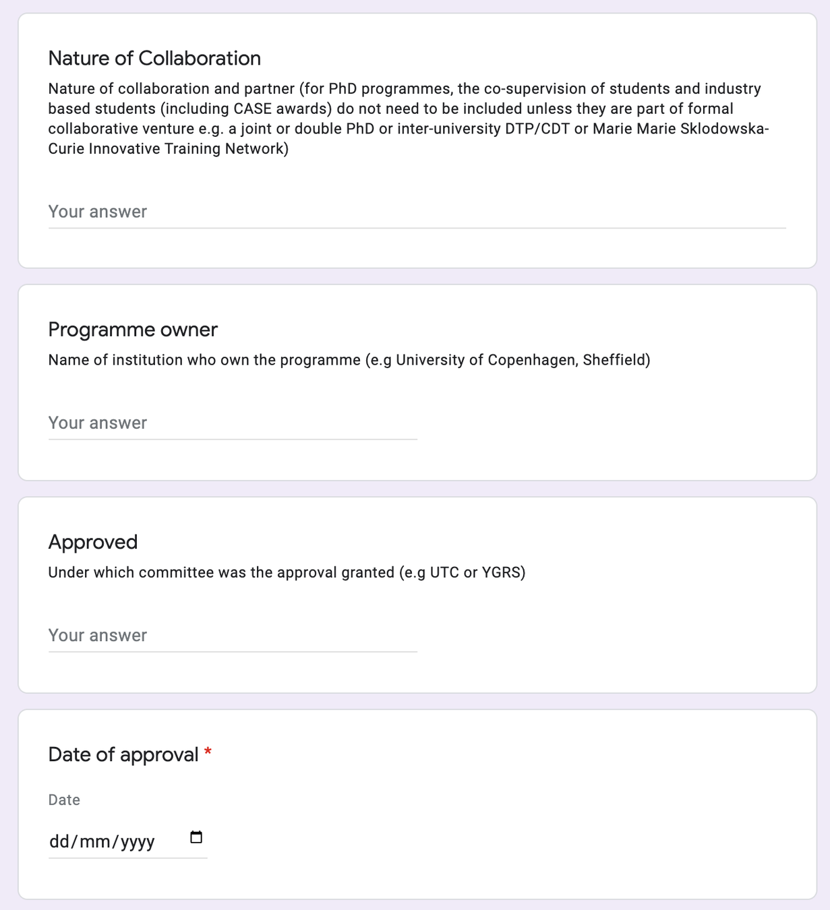Open the calendar date picker icon
The width and height of the screenshot is (830, 910).
pyautogui.click(x=196, y=838)
